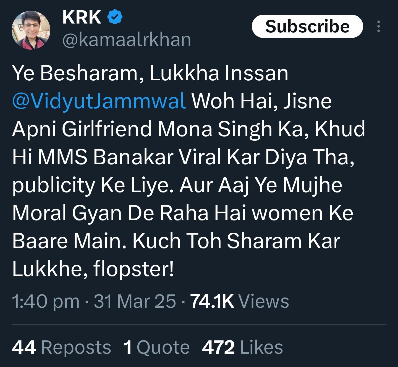This screenshot has width=398, height=367.
Task: Subscribe to KRK's account
Action: click(x=307, y=26)
